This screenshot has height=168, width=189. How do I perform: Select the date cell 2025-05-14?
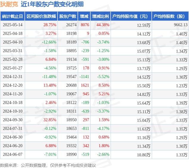point(13,25)
